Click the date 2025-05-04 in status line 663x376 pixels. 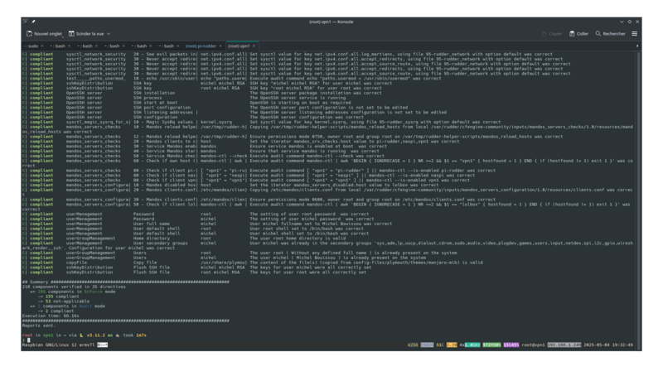(597, 345)
